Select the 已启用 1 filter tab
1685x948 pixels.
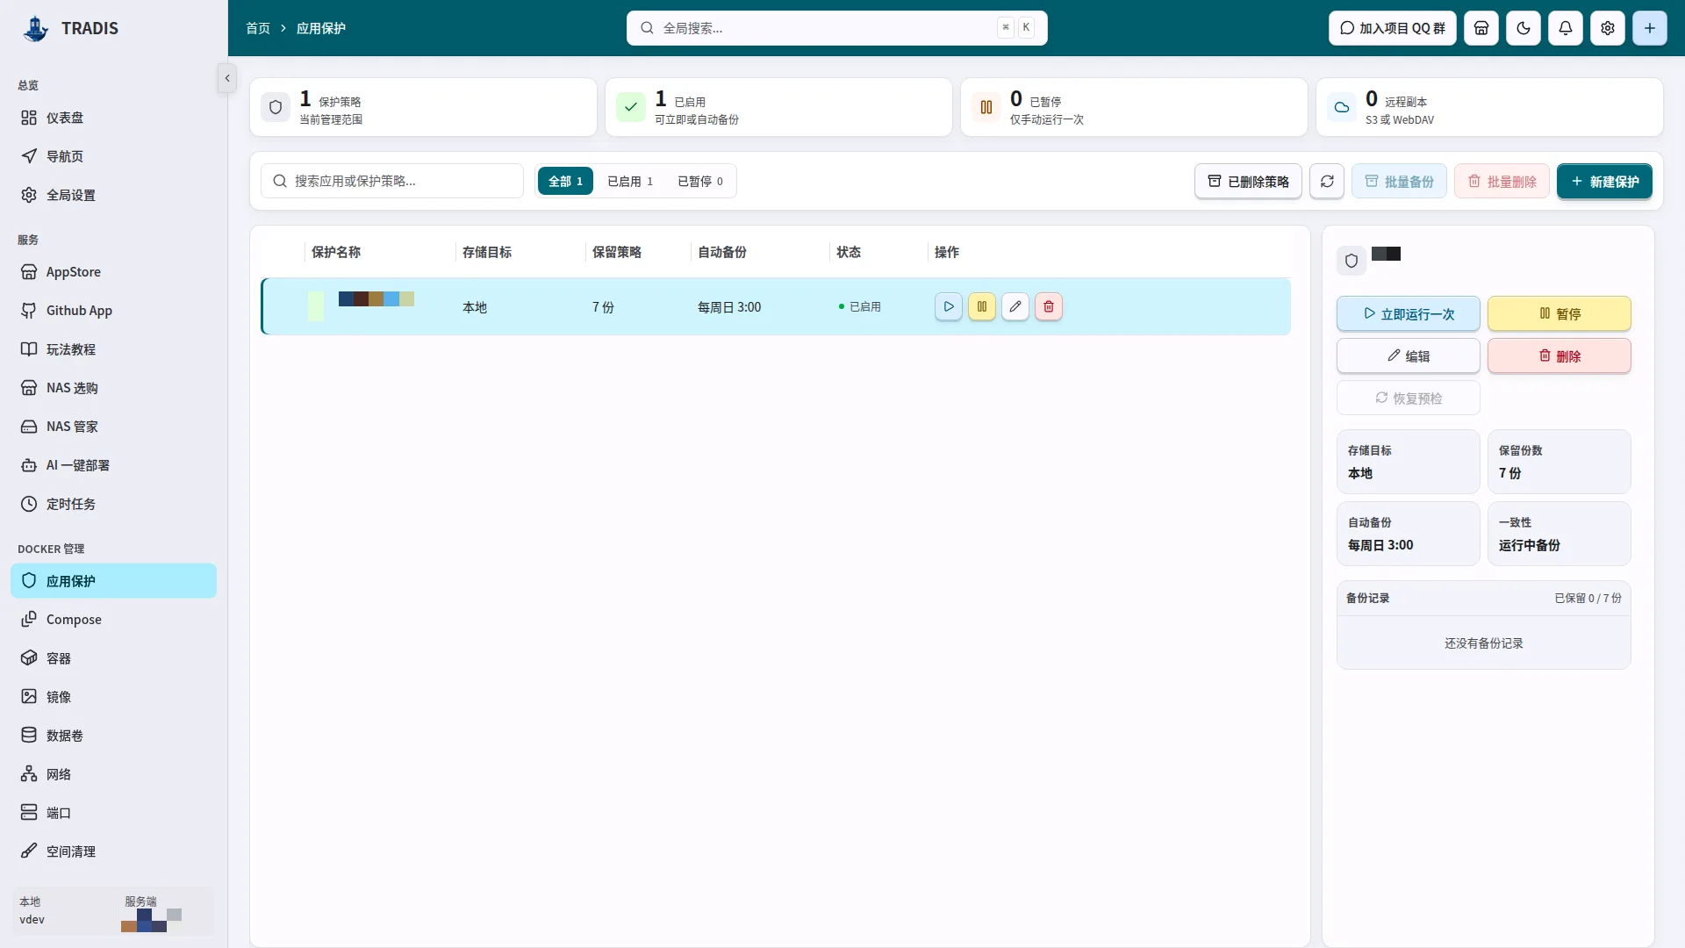tap(630, 182)
